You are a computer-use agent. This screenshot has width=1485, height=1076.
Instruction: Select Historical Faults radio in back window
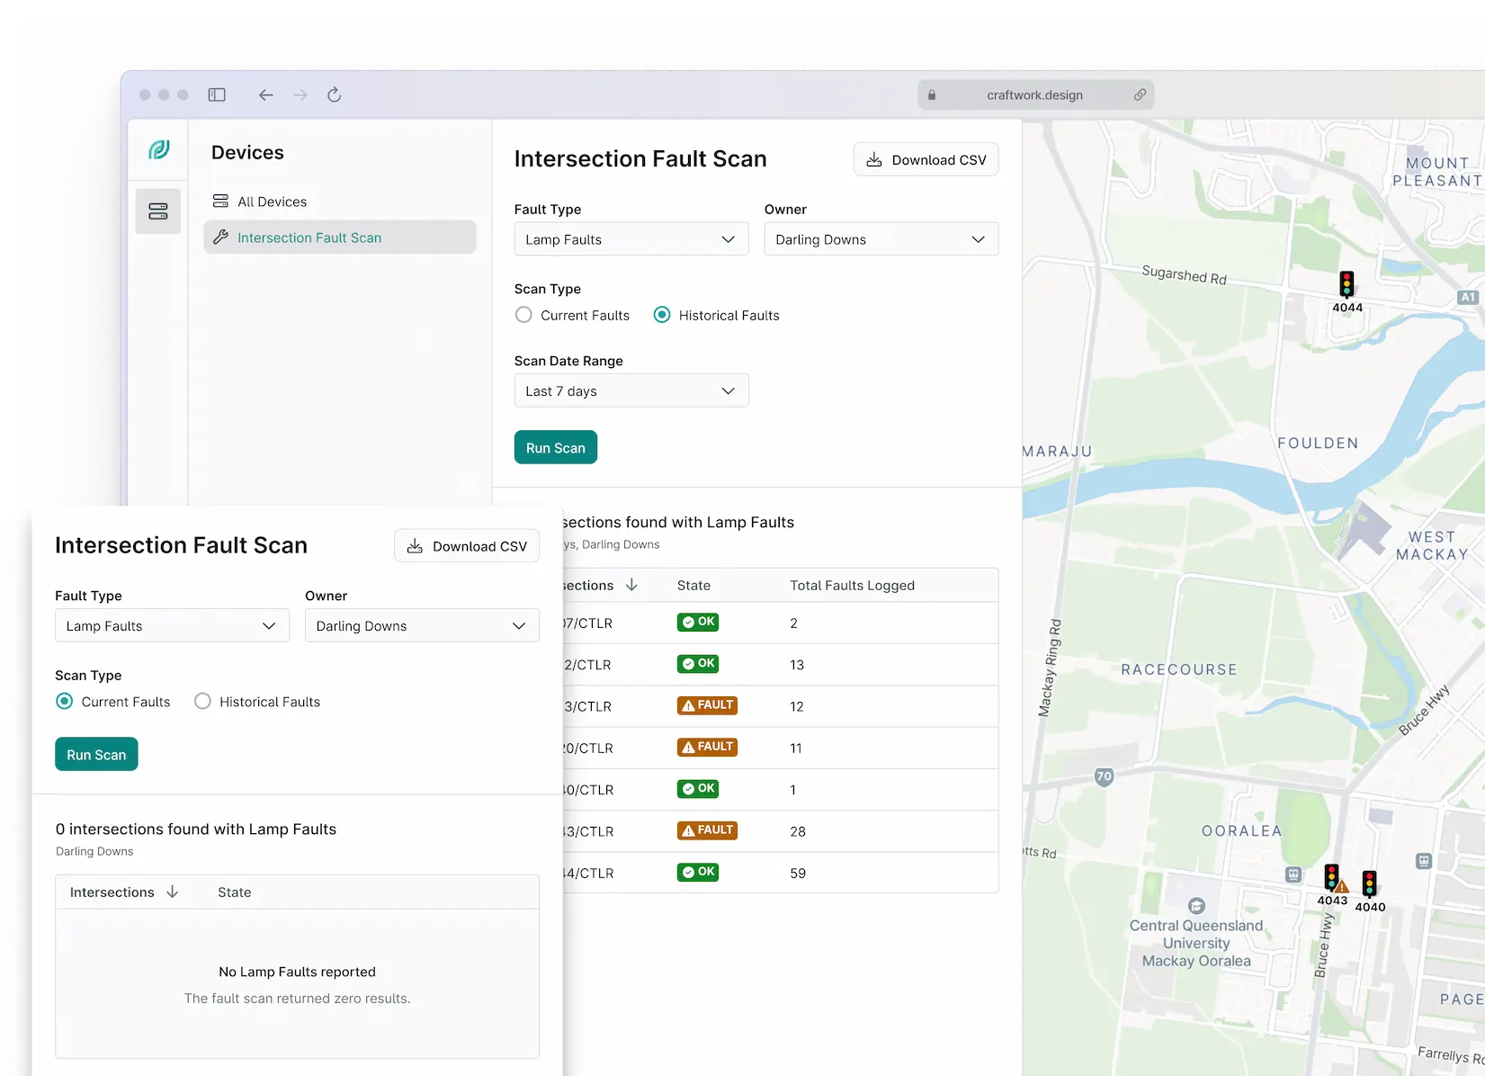point(662,315)
